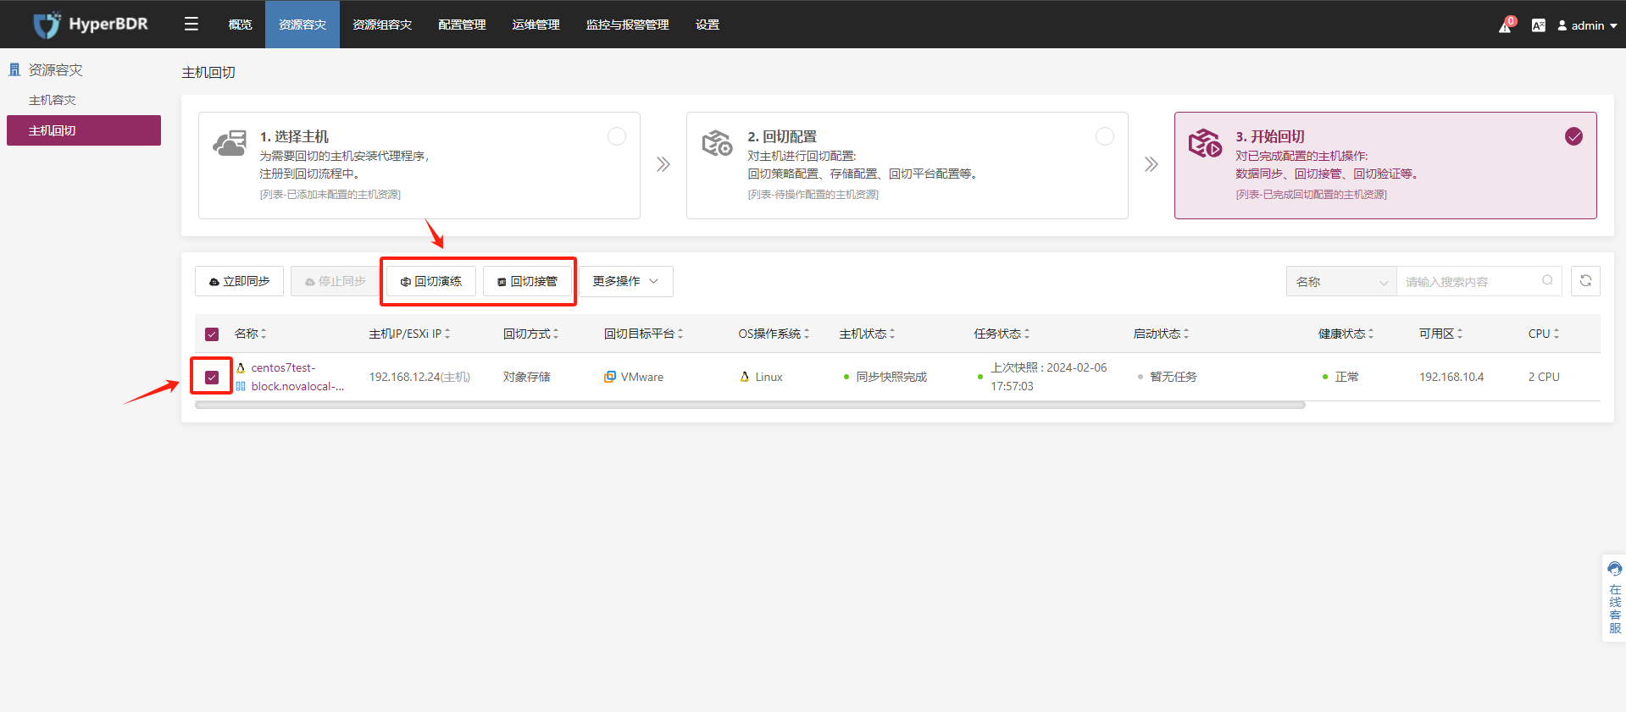Open the alert notifications bell icon

click(1505, 25)
